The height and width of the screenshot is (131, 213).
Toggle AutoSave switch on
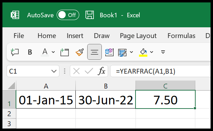point(68,15)
